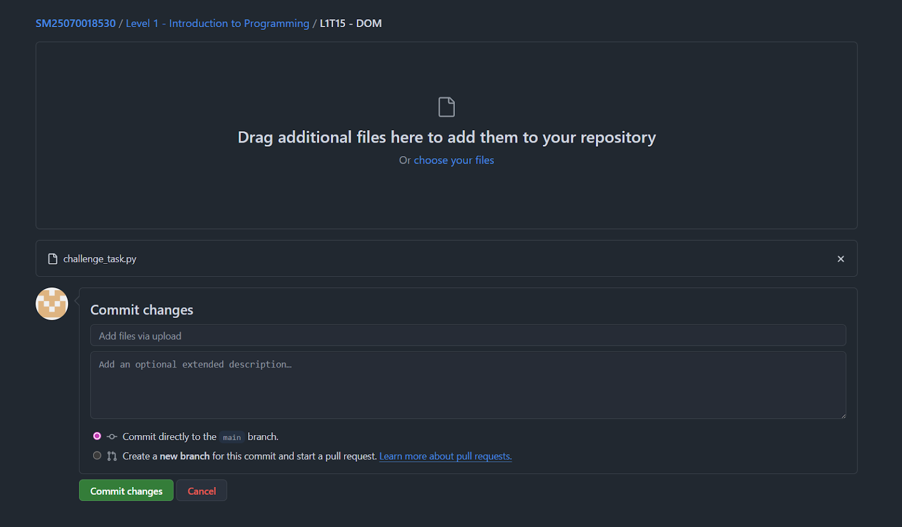
Task: Click the extended description text area
Action: 468,385
